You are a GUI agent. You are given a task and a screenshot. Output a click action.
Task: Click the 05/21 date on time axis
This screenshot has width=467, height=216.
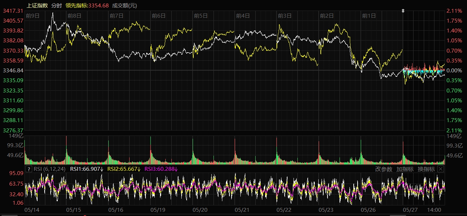(x=242, y=210)
